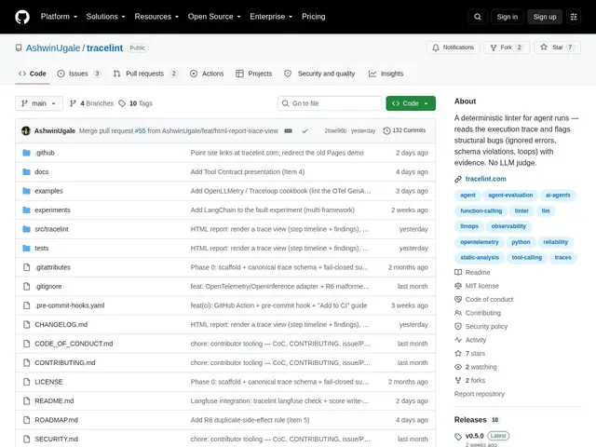Open MIT license link with the scale icon
This screenshot has width=596, height=447.
pos(477,286)
